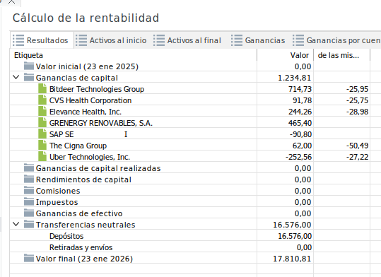Screen dimensions: 381x277
Task: Click the Bitdeer Technologies Group document icon
Action: coord(42,89)
